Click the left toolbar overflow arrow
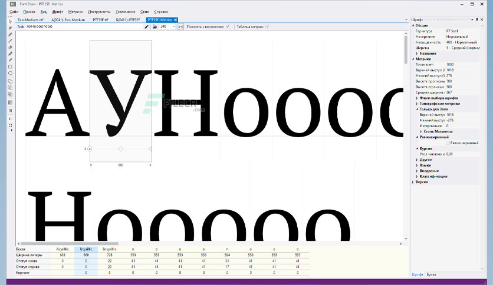493x285 pixels. coord(11,130)
